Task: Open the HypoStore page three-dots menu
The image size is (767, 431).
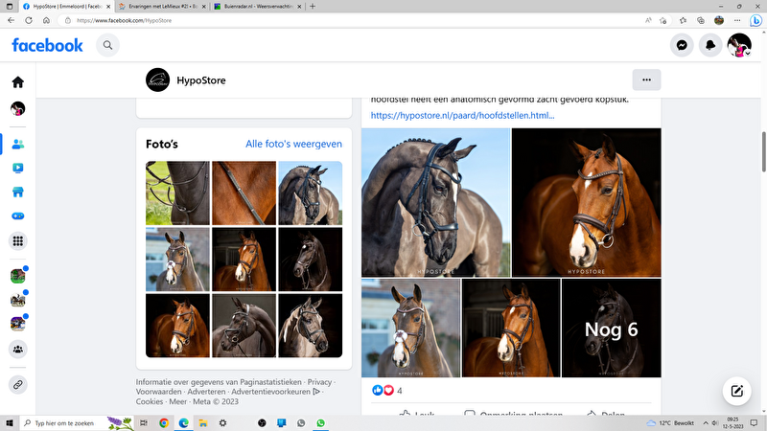Action: pyautogui.click(x=646, y=79)
